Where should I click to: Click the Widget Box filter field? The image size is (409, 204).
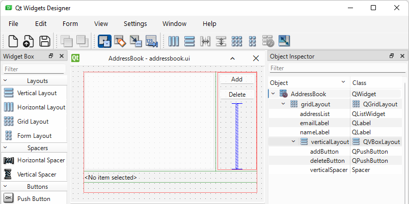34,69
